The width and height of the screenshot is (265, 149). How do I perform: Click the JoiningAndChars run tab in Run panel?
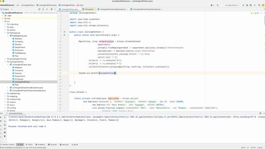click(15, 113)
